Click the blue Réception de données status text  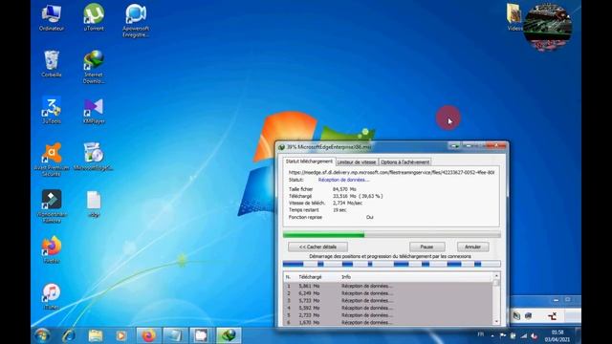(343, 180)
